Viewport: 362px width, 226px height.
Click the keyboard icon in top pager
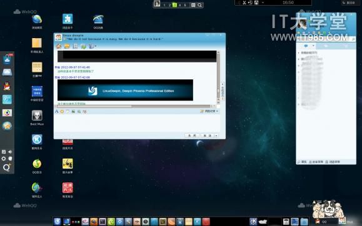click(193, 5)
